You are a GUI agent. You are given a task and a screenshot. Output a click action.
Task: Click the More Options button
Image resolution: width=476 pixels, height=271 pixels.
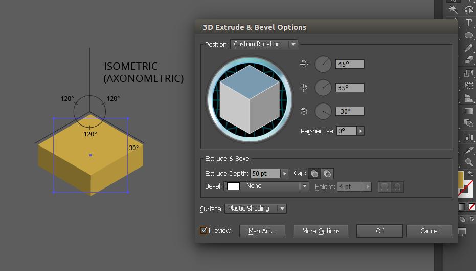point(321,231)
